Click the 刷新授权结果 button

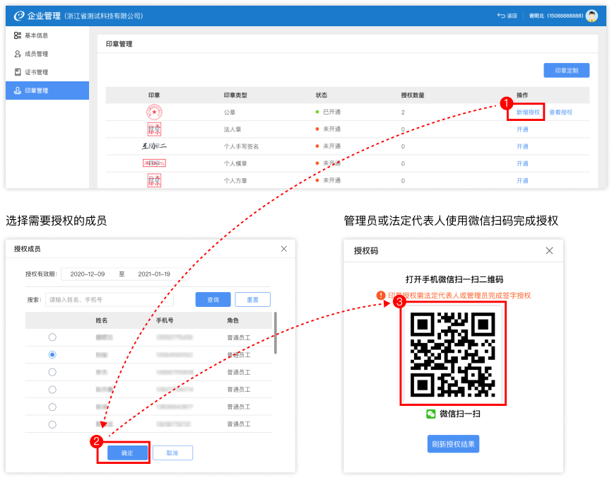coord(453,444)
